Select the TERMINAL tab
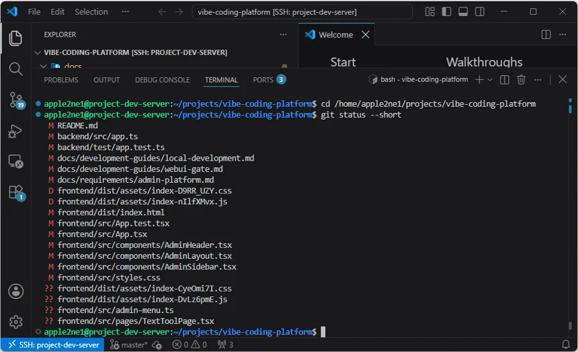578x352 pixels. pyautogui.click(x=221, y=80)
